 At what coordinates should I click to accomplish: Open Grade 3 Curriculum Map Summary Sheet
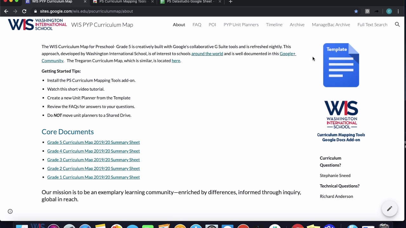pos(94,160)
